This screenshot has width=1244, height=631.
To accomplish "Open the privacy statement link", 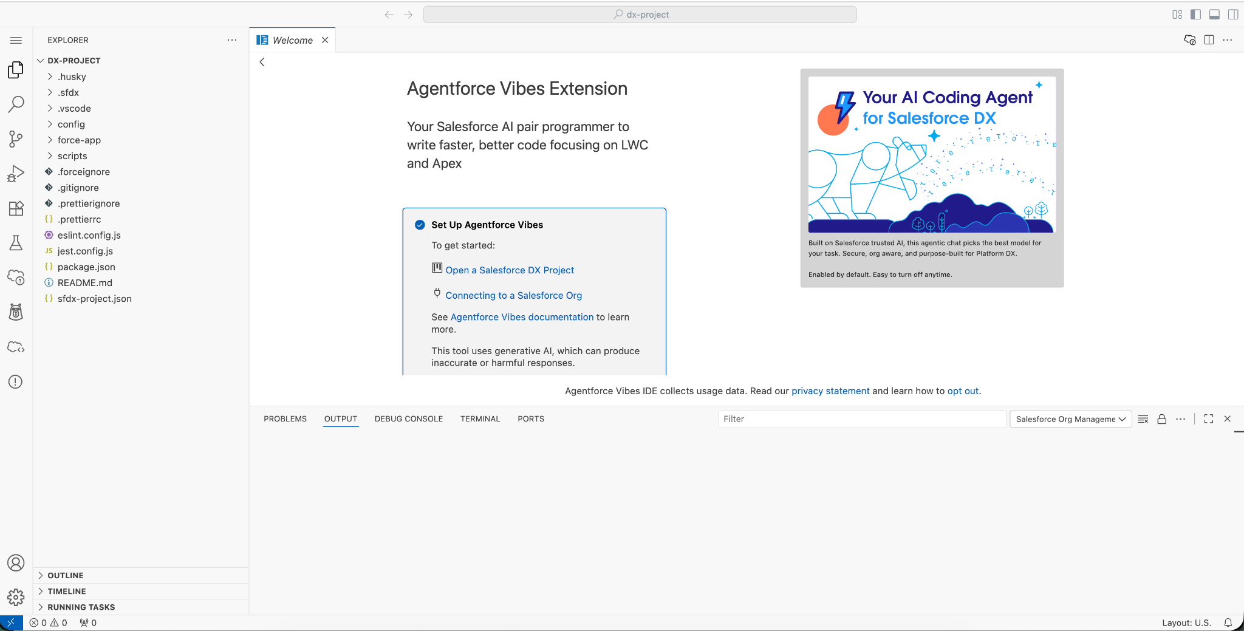I will [x=830, y=391].
